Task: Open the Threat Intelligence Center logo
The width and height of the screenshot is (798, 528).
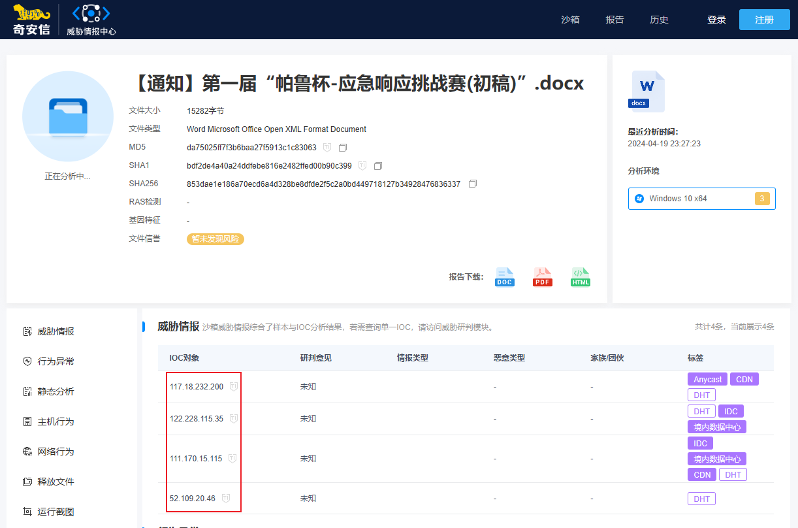Action: coord(91,20)
